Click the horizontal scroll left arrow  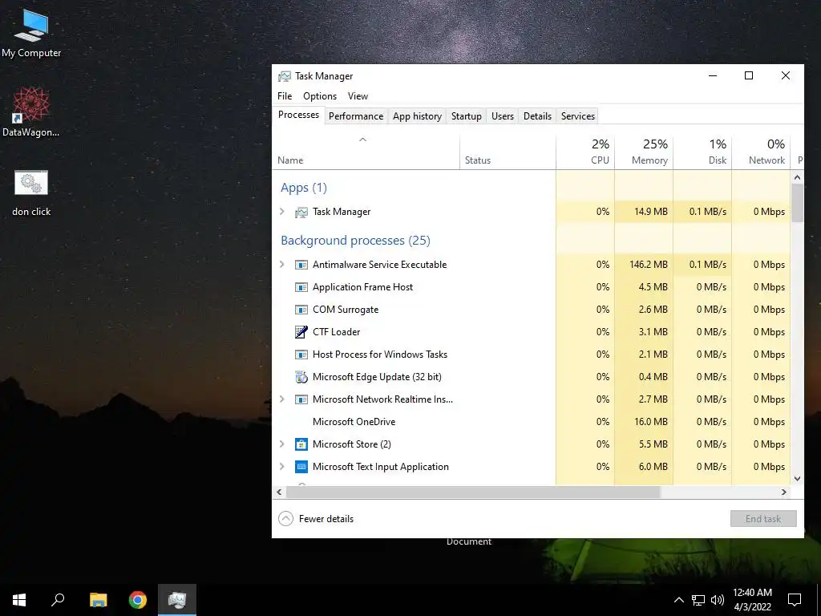[279, 492]
